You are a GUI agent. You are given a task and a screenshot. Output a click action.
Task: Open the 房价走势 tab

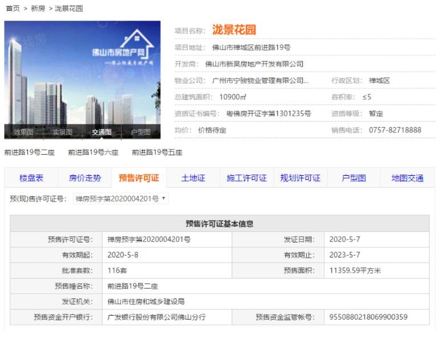(85, 178)
